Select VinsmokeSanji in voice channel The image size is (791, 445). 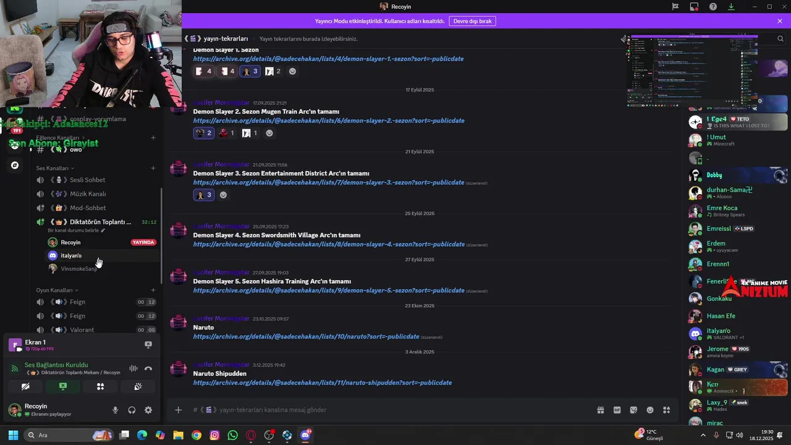click(x=102, y=269)
